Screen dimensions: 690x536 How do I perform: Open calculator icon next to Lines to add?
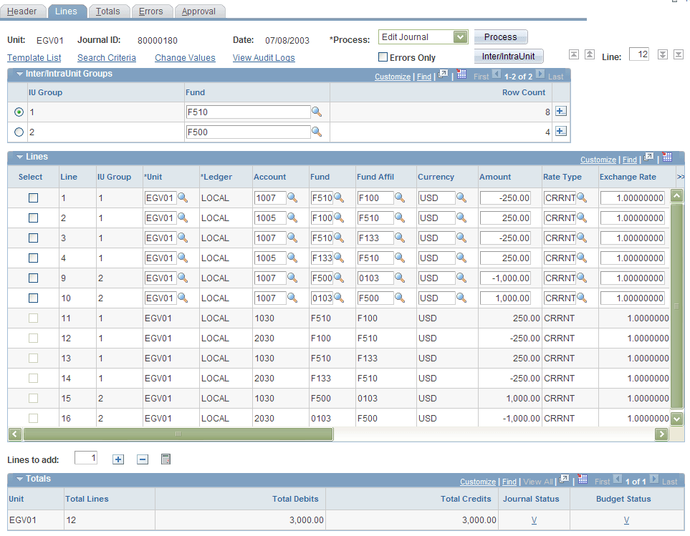[166, 459]
